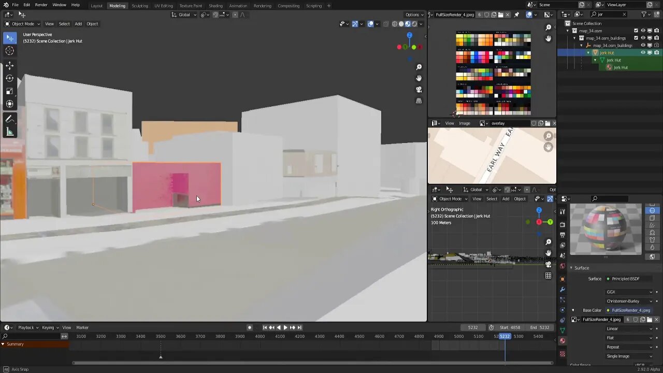This screenshot has height=373, width=663.
Task: Open World properties tab
Action: (x=563, y=266)
